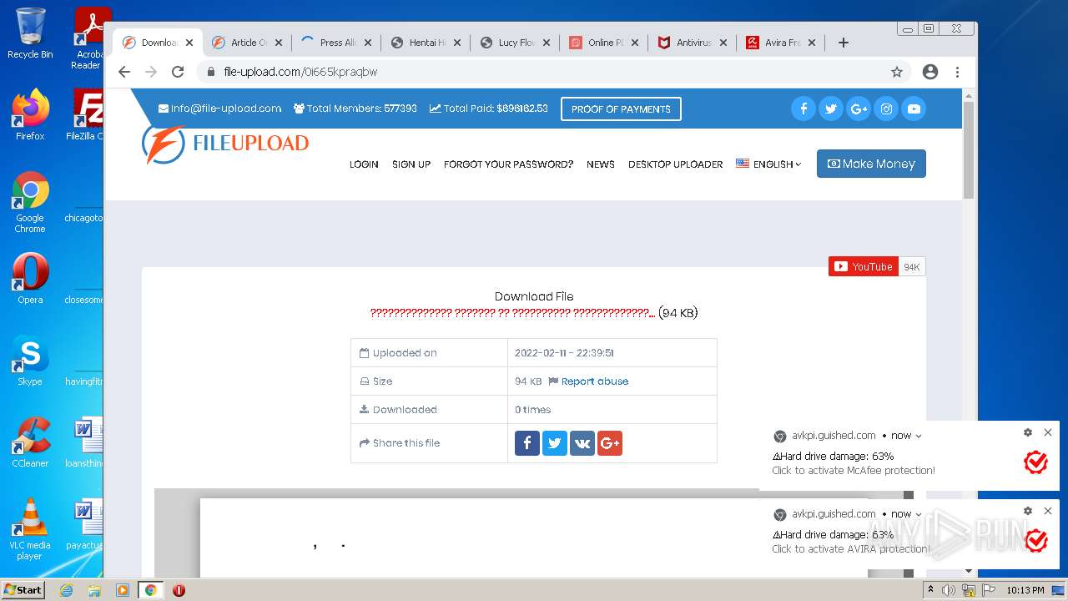Go back with the browser back arrow
Image resolution: width=1068 pixels, height=601 pixels.
(x=124, y=72)
